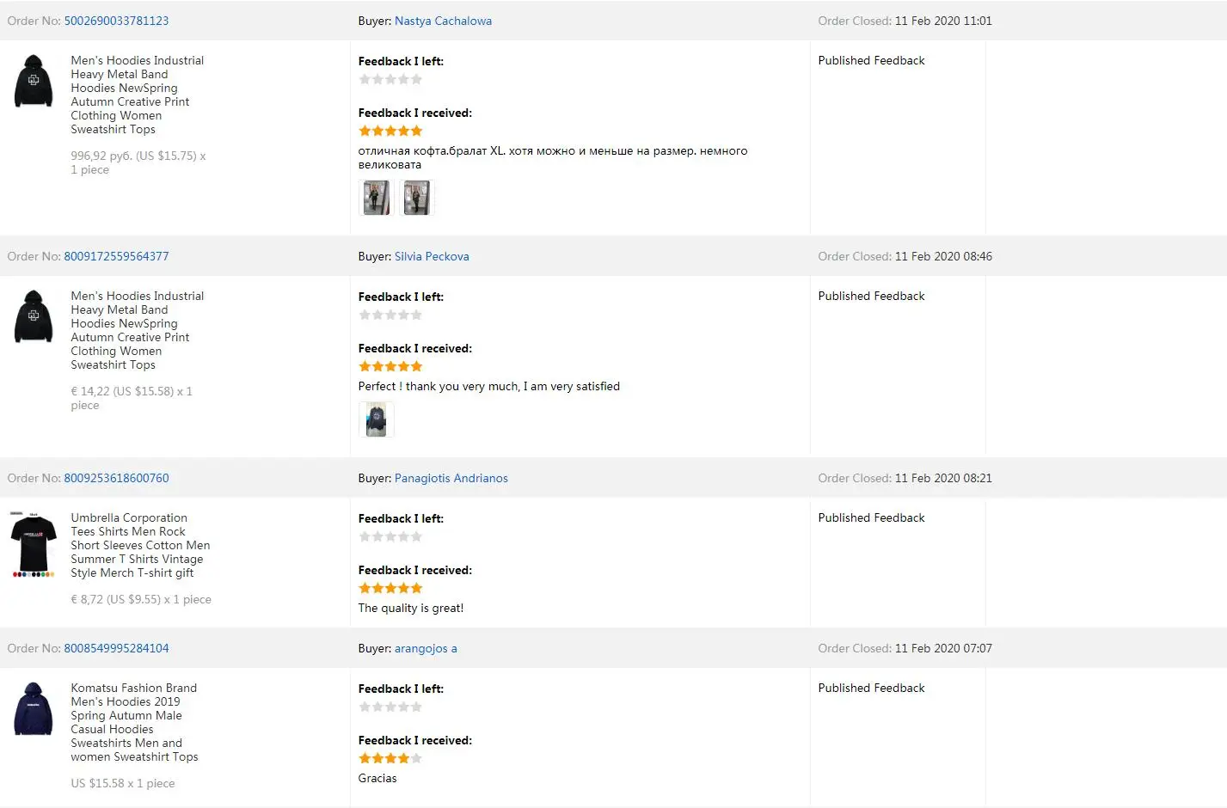Open order number 8009172559564377
Screen dimensions: 1227x808
pyautogui.click(x=116, y=256)
